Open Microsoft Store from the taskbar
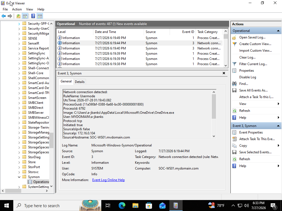The width and height of the screenshot is (282, 211). click(x=149, y=206)
